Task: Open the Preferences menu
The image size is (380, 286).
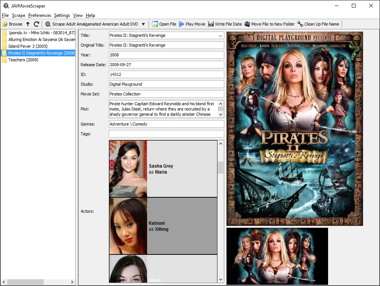Action: coord(40,15)
